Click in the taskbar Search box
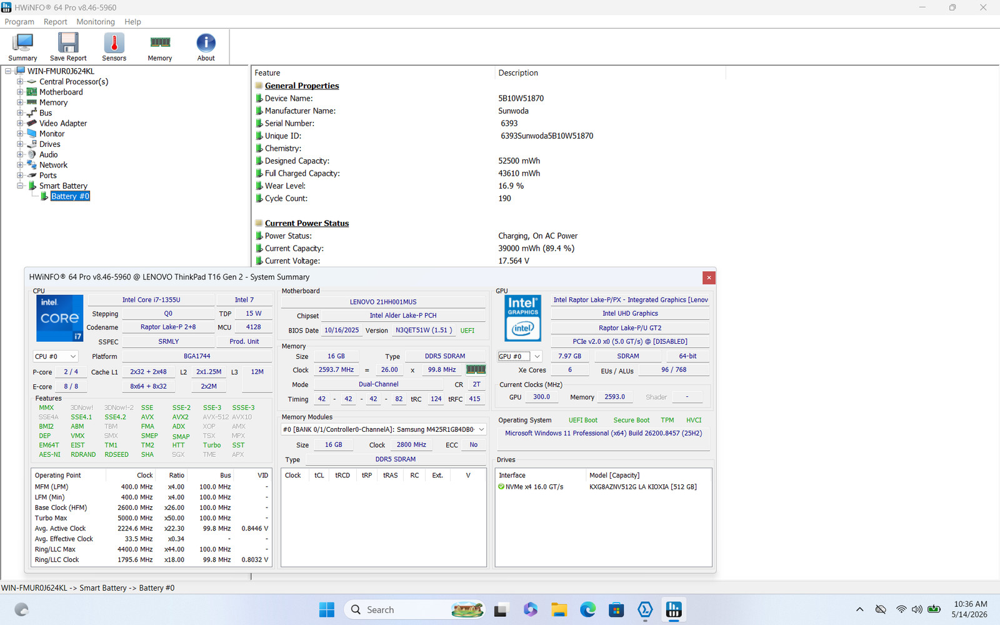 (x=415, y=609)
